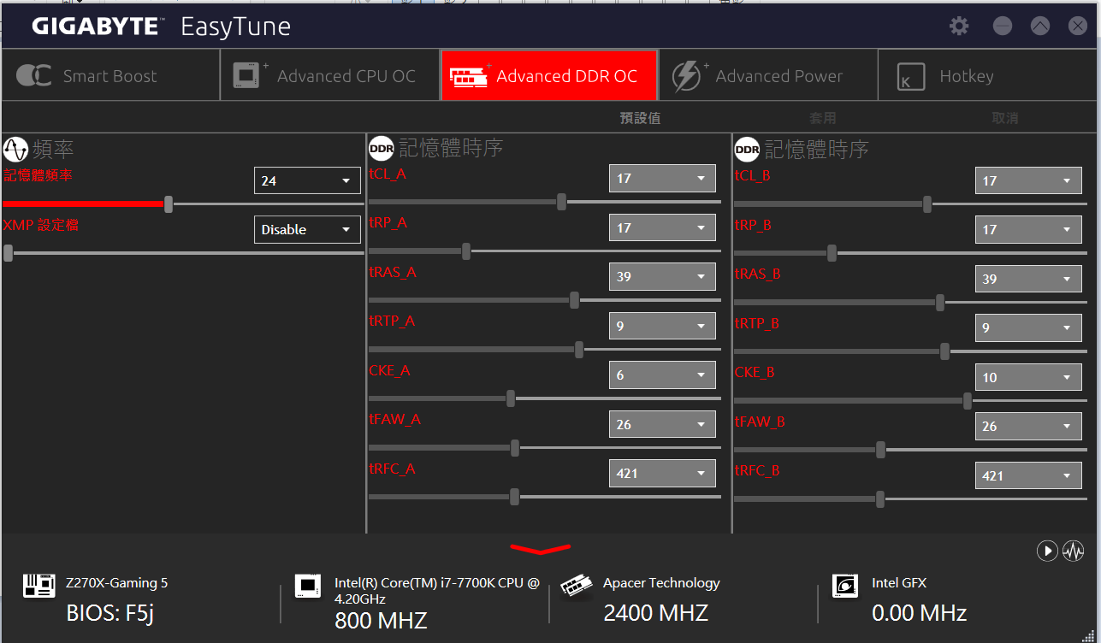Click the motherboard icon beside Z270X-Gaming 5
The image size is (1101, 643).
coord(38,586)
